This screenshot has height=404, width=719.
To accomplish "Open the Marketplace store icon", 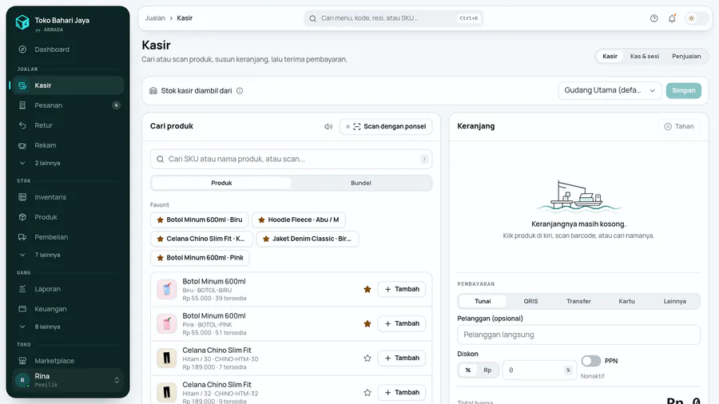I will pos(22,361).
